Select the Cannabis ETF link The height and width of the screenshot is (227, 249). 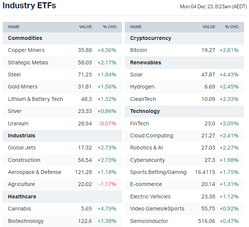point(19,209)
